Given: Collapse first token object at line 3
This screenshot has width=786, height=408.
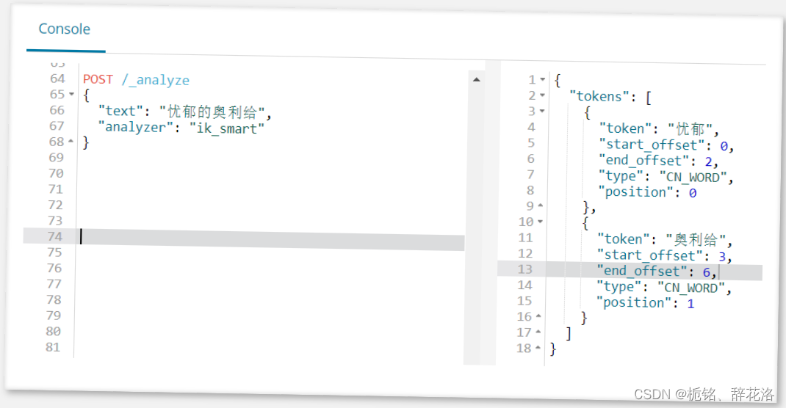Looking at the screenshot, I should click(x=542, y=111).
